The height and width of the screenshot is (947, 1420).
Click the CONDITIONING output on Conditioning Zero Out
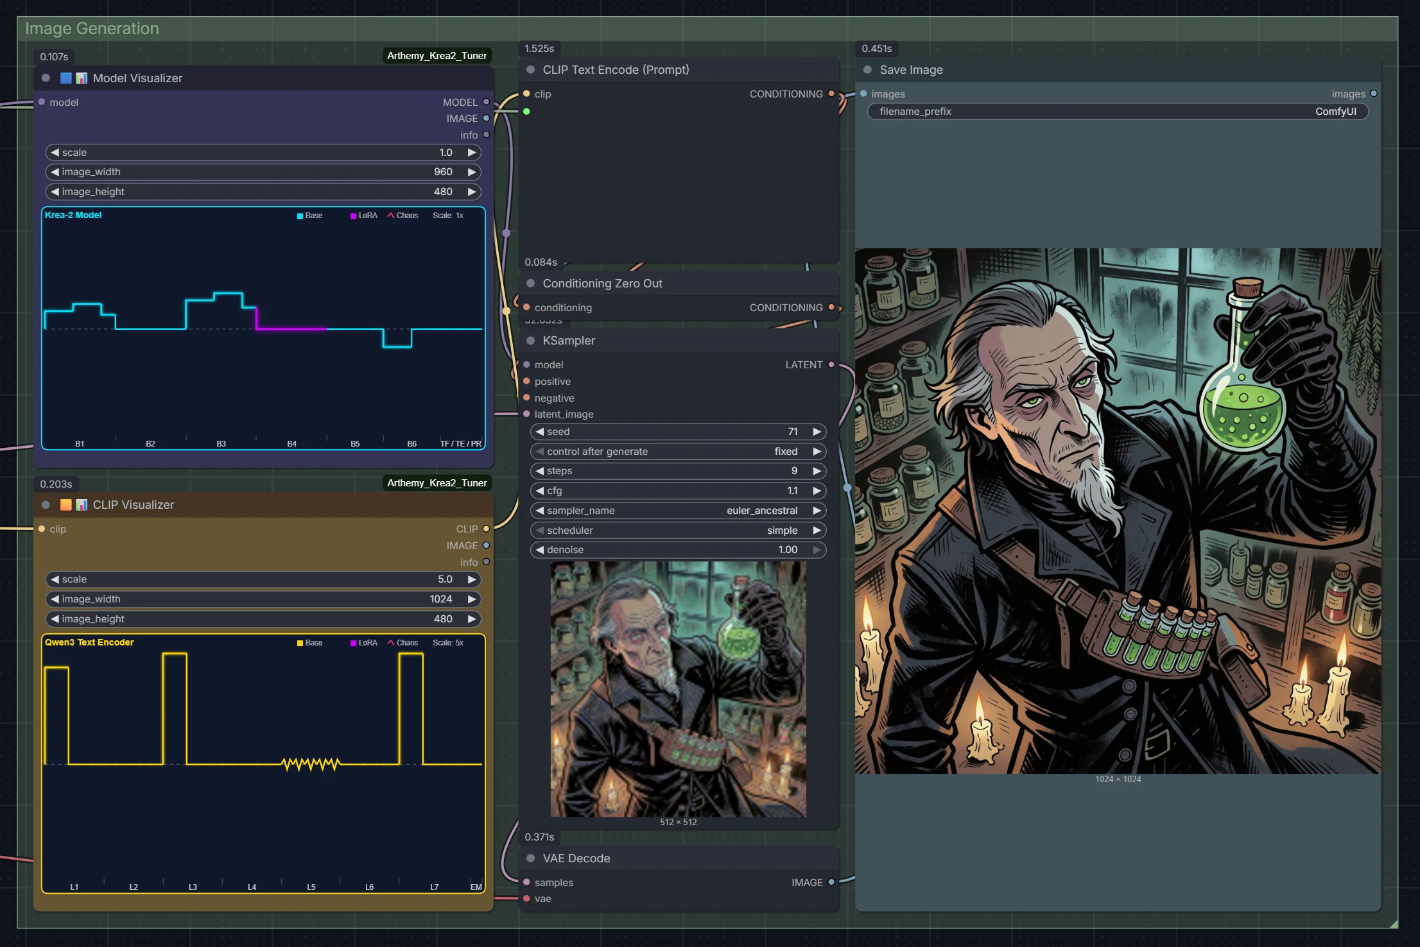(x=831, y=307)
